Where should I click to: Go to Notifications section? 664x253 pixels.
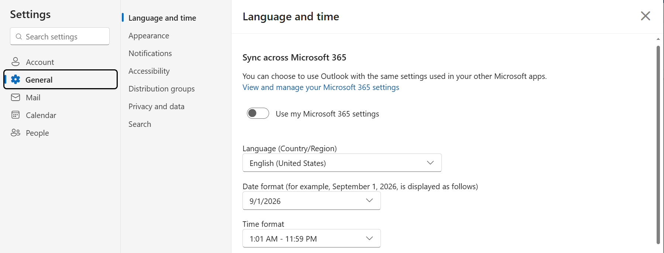(150, 53)
